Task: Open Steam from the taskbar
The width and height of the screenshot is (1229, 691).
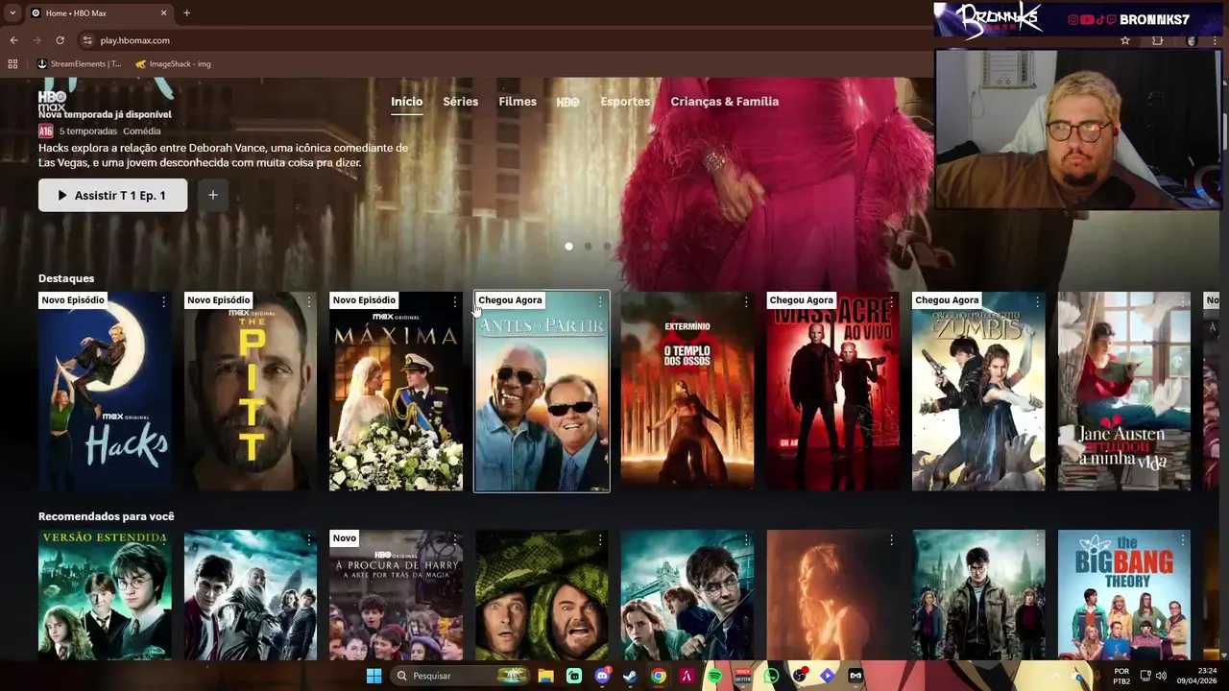Action: point(630,676)
